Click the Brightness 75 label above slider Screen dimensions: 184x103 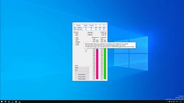[95, 37]
